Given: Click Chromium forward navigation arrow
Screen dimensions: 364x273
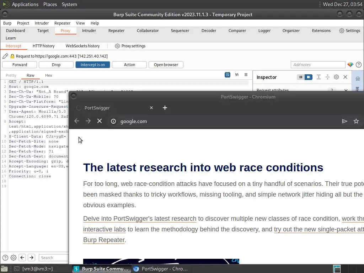Looking at the screenshot, I should click(x=88, y=121).
